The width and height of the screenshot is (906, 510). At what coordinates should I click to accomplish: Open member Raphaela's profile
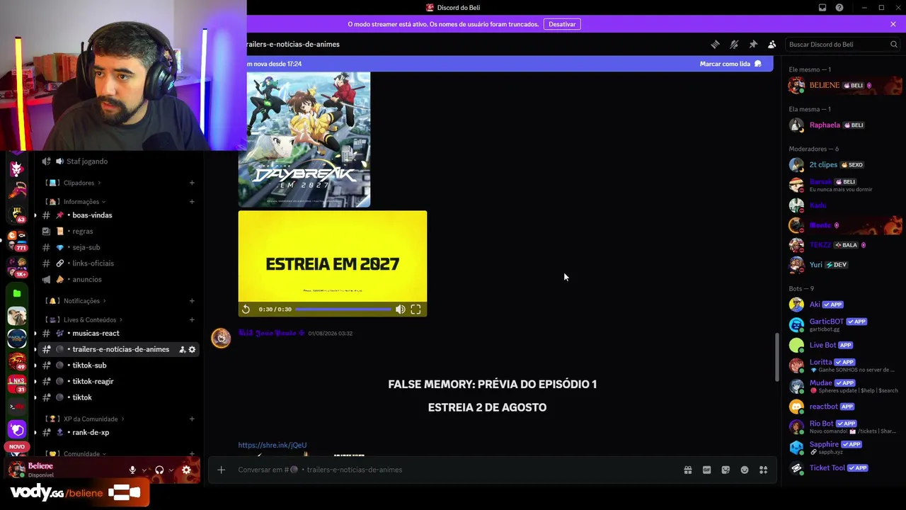[x=844, y=125]
